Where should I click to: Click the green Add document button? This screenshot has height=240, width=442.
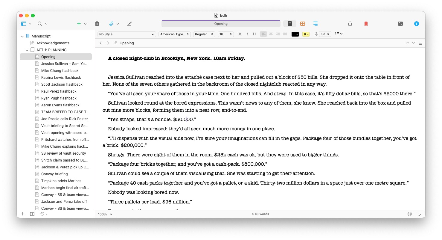[x=79, y=24]
